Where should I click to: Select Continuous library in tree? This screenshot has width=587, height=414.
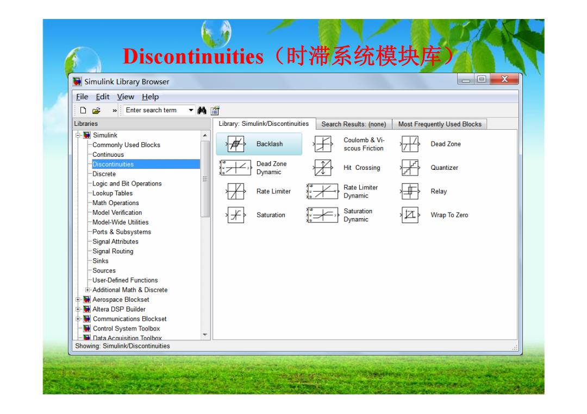point(108,155)
